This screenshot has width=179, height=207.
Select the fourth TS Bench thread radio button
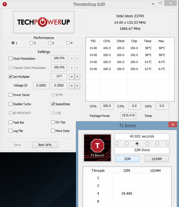point(147,143)
